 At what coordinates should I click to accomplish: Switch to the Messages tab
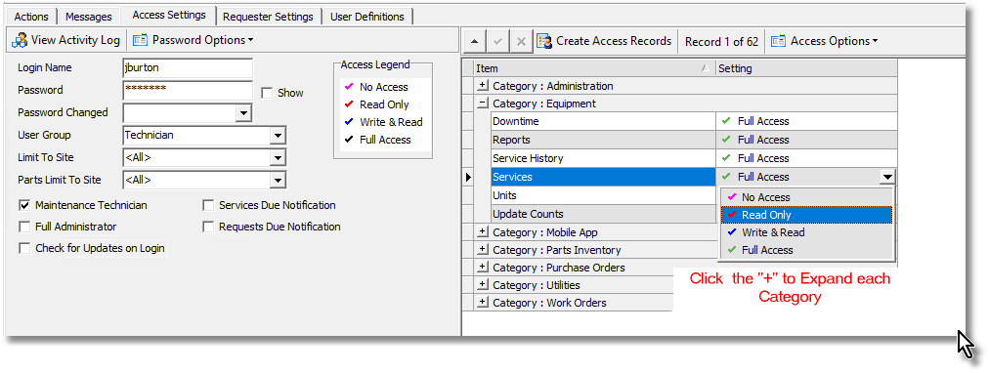click(88, 17)
